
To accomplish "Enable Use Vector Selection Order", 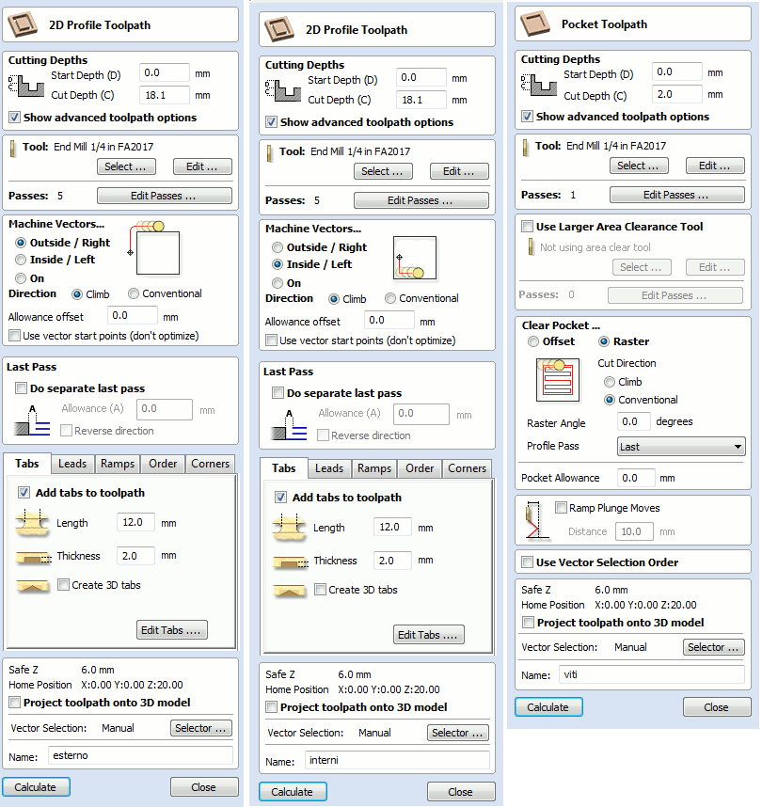I will (527, 562).
